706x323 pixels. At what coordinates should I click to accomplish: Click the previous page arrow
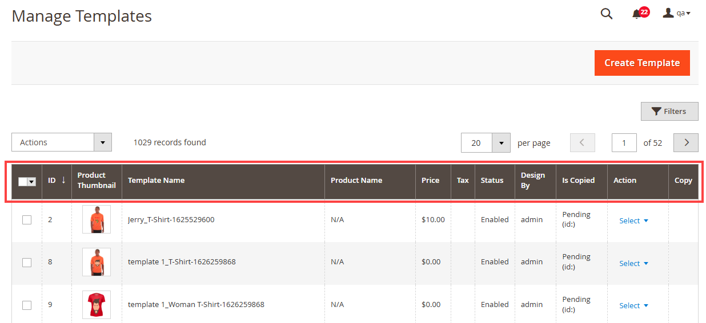[582, 143]
